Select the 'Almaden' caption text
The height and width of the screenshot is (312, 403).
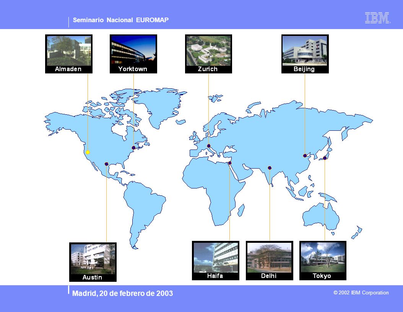68,69
